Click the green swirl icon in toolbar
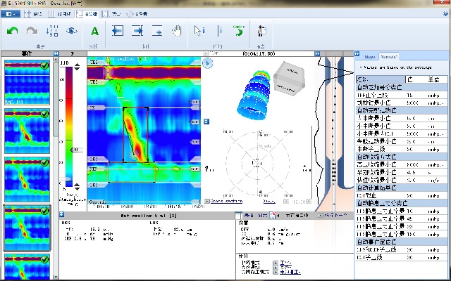The height and width of the screenshot is (281, 451). coord(239,31)
